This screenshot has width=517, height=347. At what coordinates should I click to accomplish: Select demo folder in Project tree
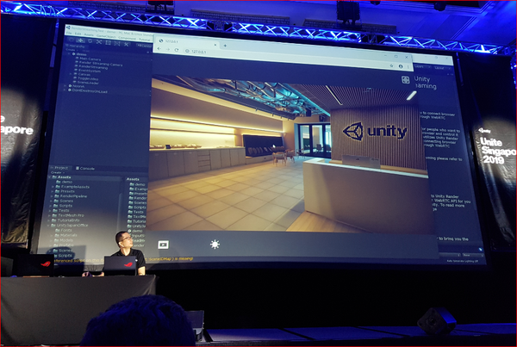(64, 182)
